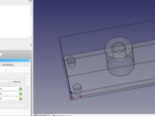Viewport: 155px width, 116px height.
Task: Click the third value input field
Action: (9, 99)
